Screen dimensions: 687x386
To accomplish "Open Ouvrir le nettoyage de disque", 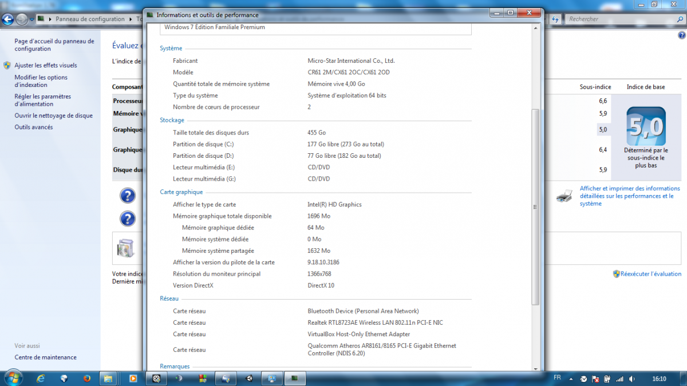I will (54, 116).
